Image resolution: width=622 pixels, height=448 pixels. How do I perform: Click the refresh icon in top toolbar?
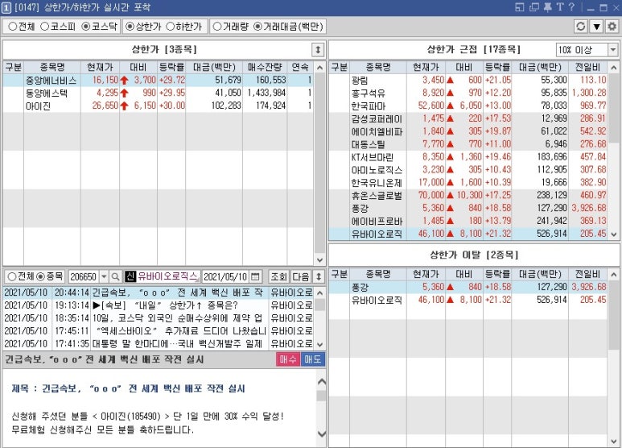581,27
